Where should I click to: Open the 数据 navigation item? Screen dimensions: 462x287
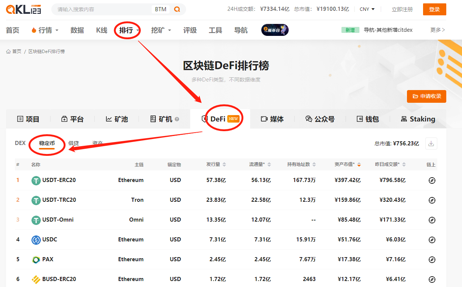pos(77,30)
